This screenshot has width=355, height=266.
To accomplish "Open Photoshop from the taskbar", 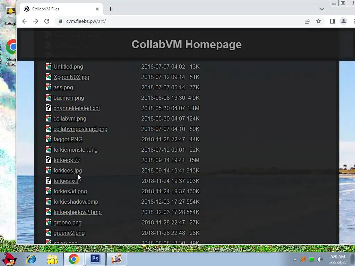I will tap(95, 259).
